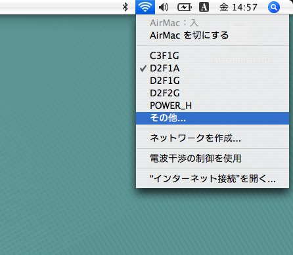The height and width of the screenshot is (255, 293).
Task: Toggle 電波干渉の制御を使用
Action: [x=212, y=159]
